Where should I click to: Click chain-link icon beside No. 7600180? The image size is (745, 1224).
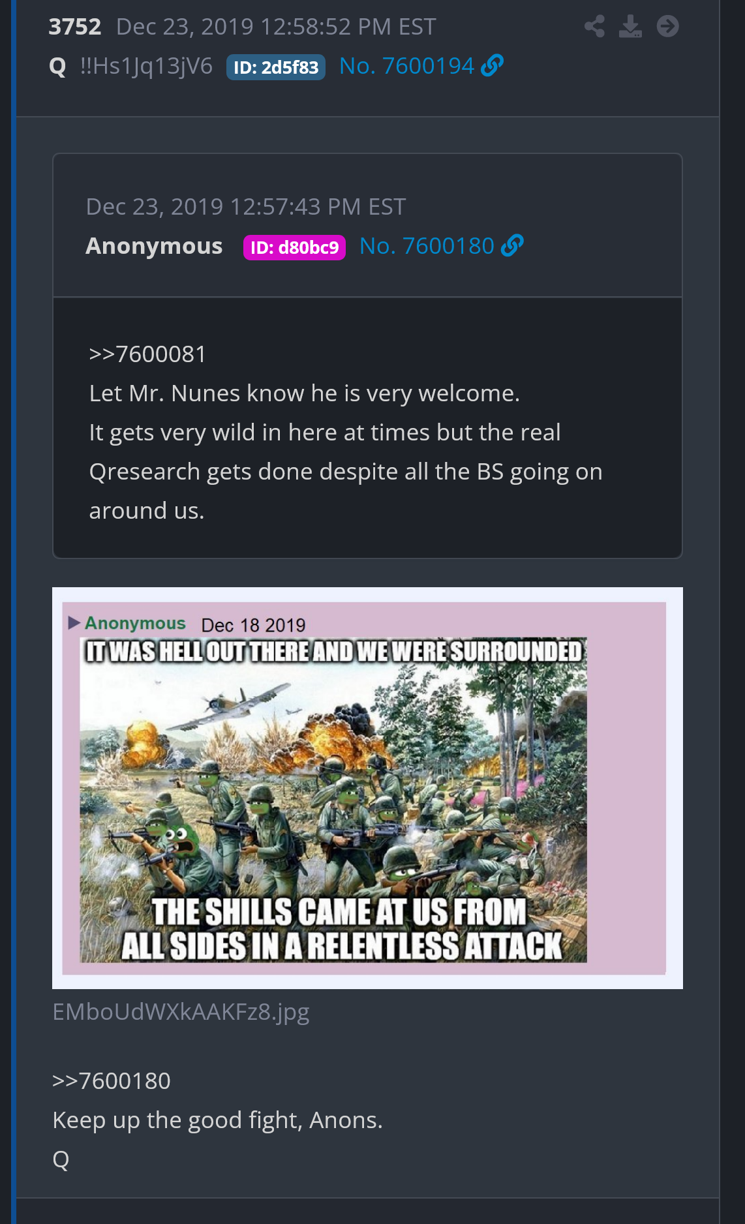(x=512, y=245)
